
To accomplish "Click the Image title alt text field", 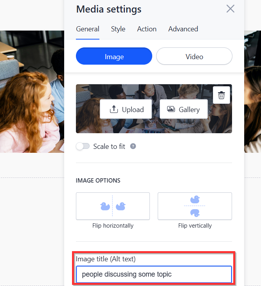I will 154,274.
